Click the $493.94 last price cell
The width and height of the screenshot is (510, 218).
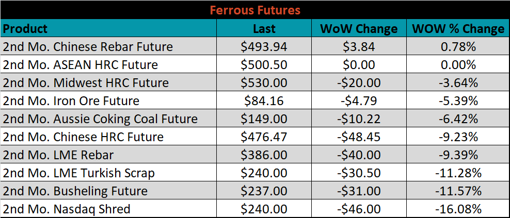tap(264, 46)
